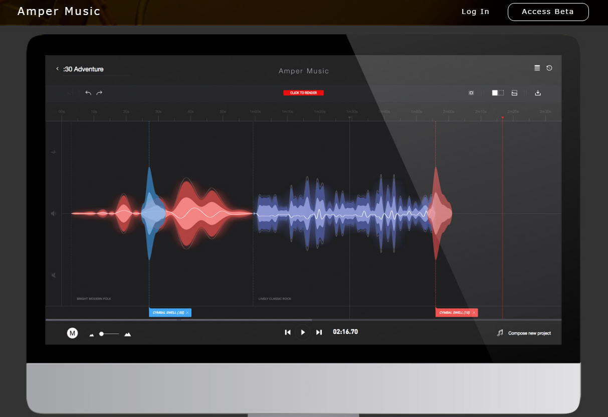The width and height of the screenshot is (608, 417).
Task: Skip forward to the next section
Action: [x=319, y=332]
